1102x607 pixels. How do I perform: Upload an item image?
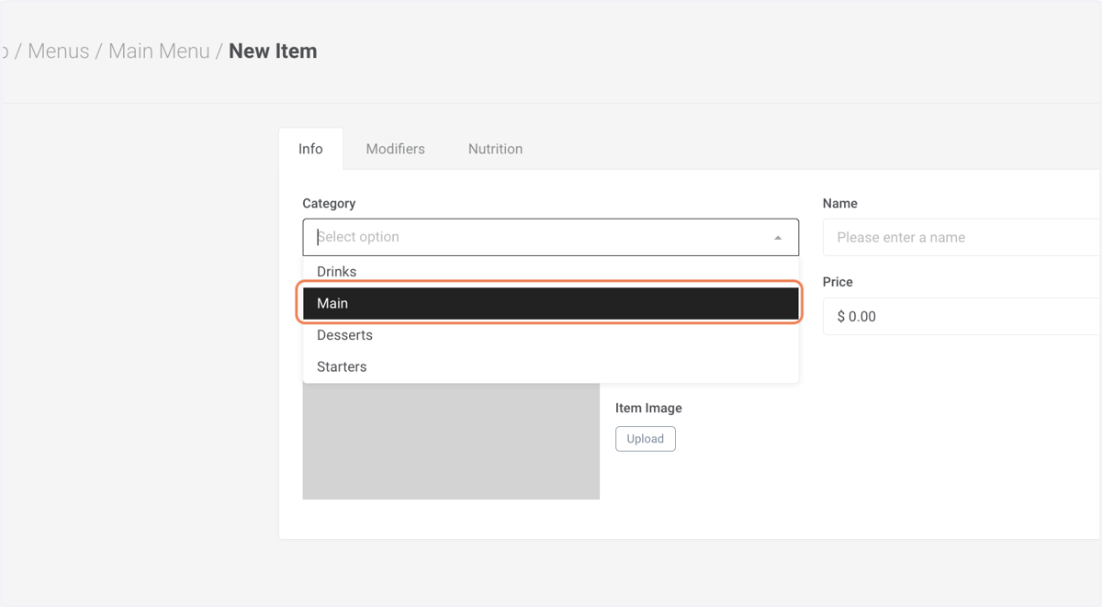click(646, 439)
